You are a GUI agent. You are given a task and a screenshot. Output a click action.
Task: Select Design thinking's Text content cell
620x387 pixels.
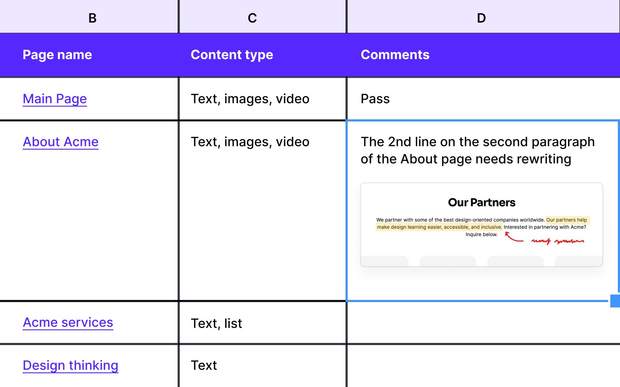[x=263, y=366]
